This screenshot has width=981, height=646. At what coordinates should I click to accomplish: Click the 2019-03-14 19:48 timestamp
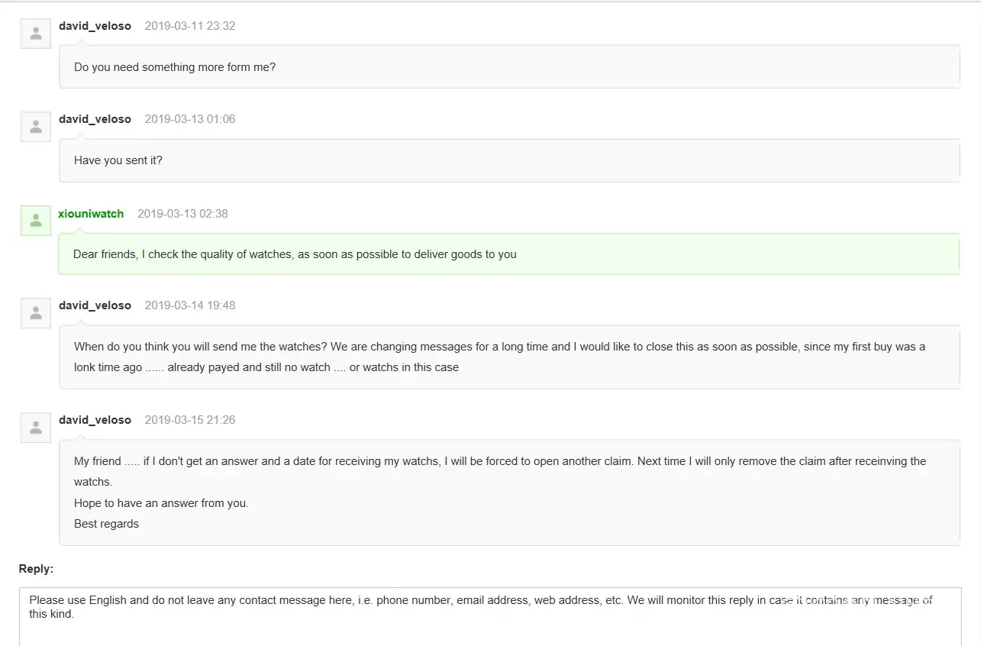[190, 305]
